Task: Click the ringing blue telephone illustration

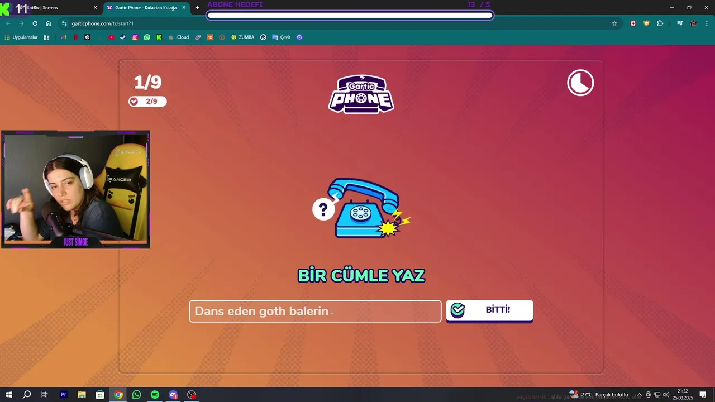Action: (x=362, y=208)
